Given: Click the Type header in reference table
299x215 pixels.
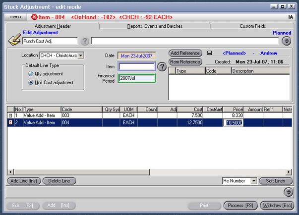Looking at the screenshot, I should [190, 71].
